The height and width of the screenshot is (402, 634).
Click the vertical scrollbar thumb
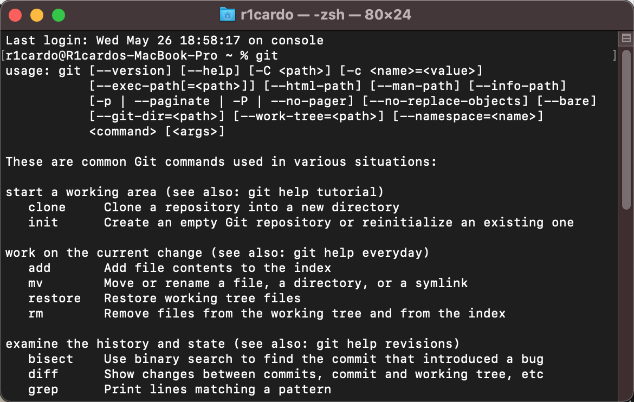[626, 129]
